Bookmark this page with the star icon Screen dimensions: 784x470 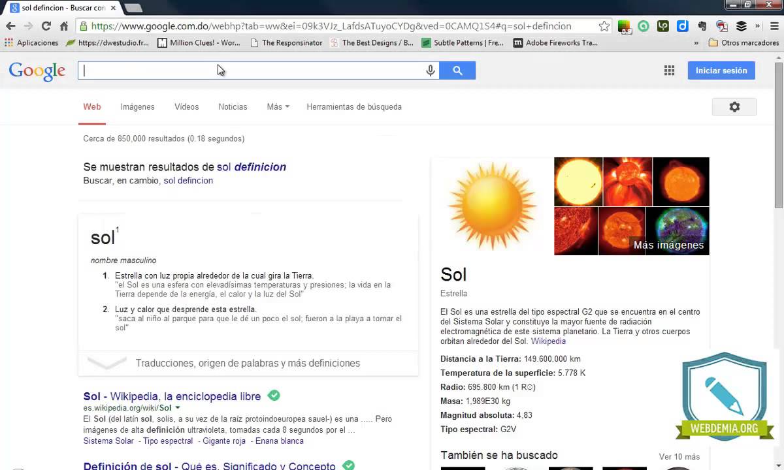click(x=604, y=26)
